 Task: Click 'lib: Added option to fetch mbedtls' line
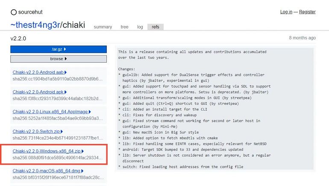(168, 138)
